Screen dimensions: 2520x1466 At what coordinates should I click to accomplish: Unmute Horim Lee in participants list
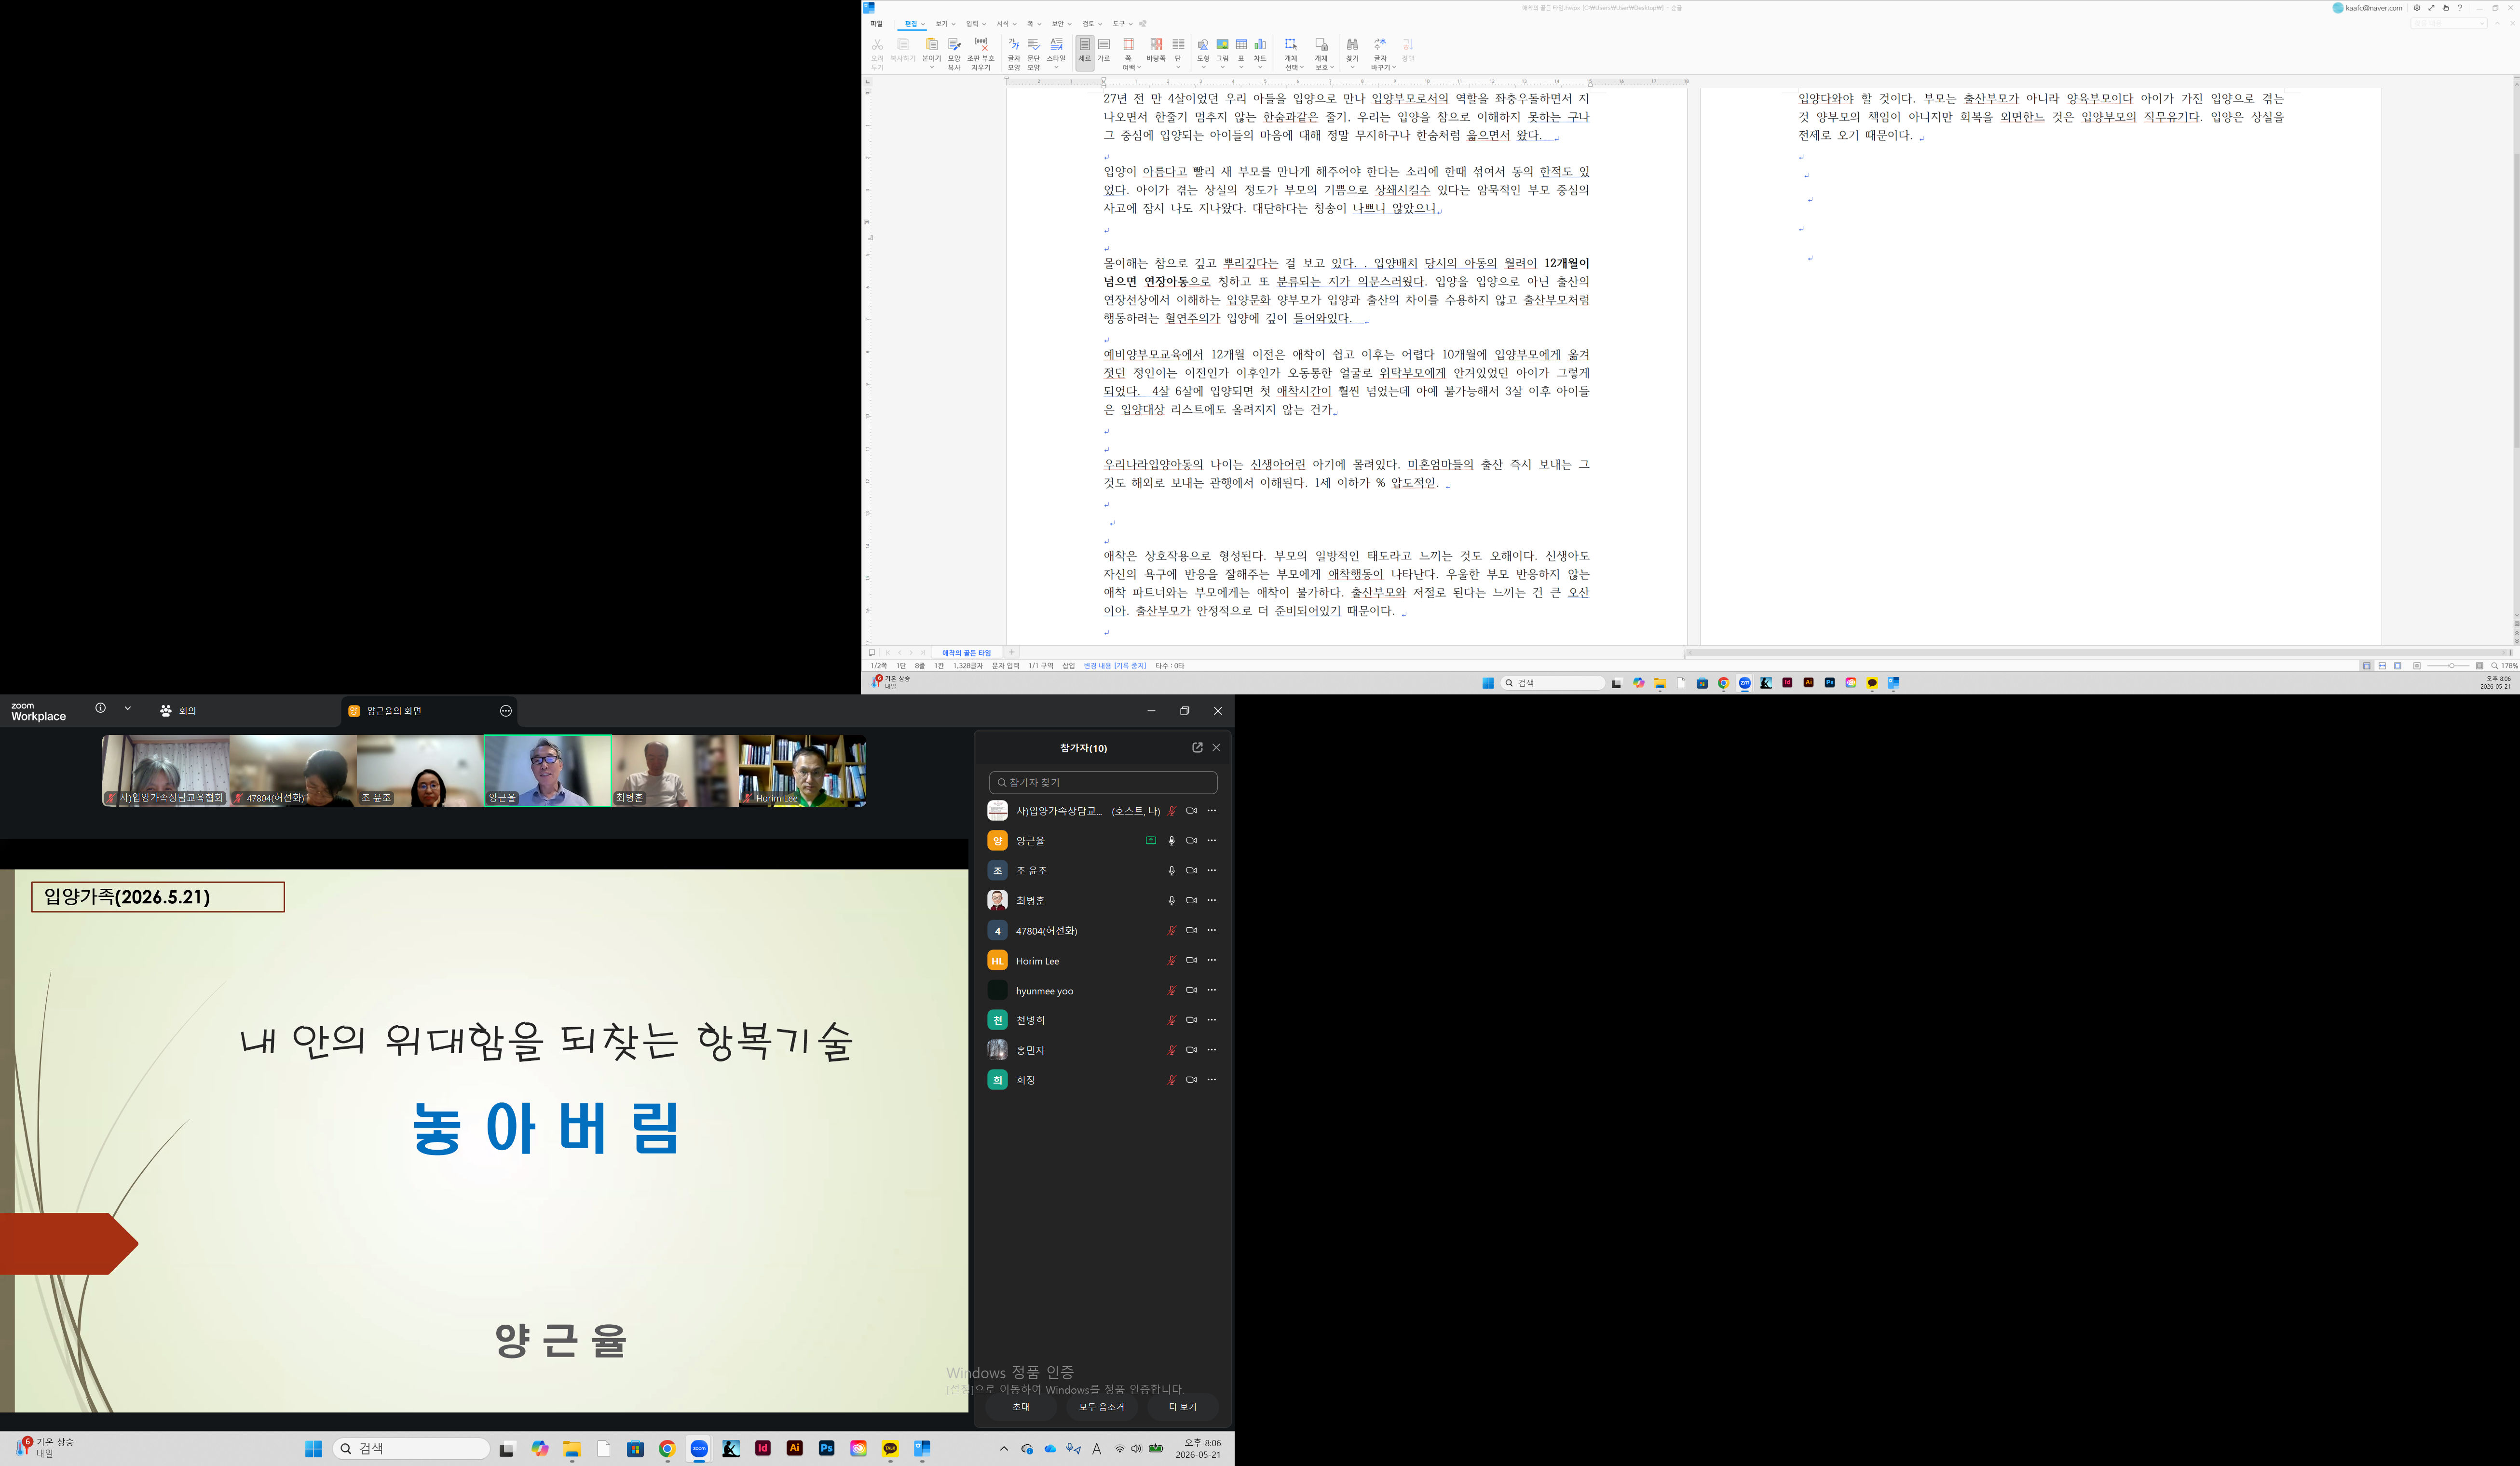coord(1171,961)
